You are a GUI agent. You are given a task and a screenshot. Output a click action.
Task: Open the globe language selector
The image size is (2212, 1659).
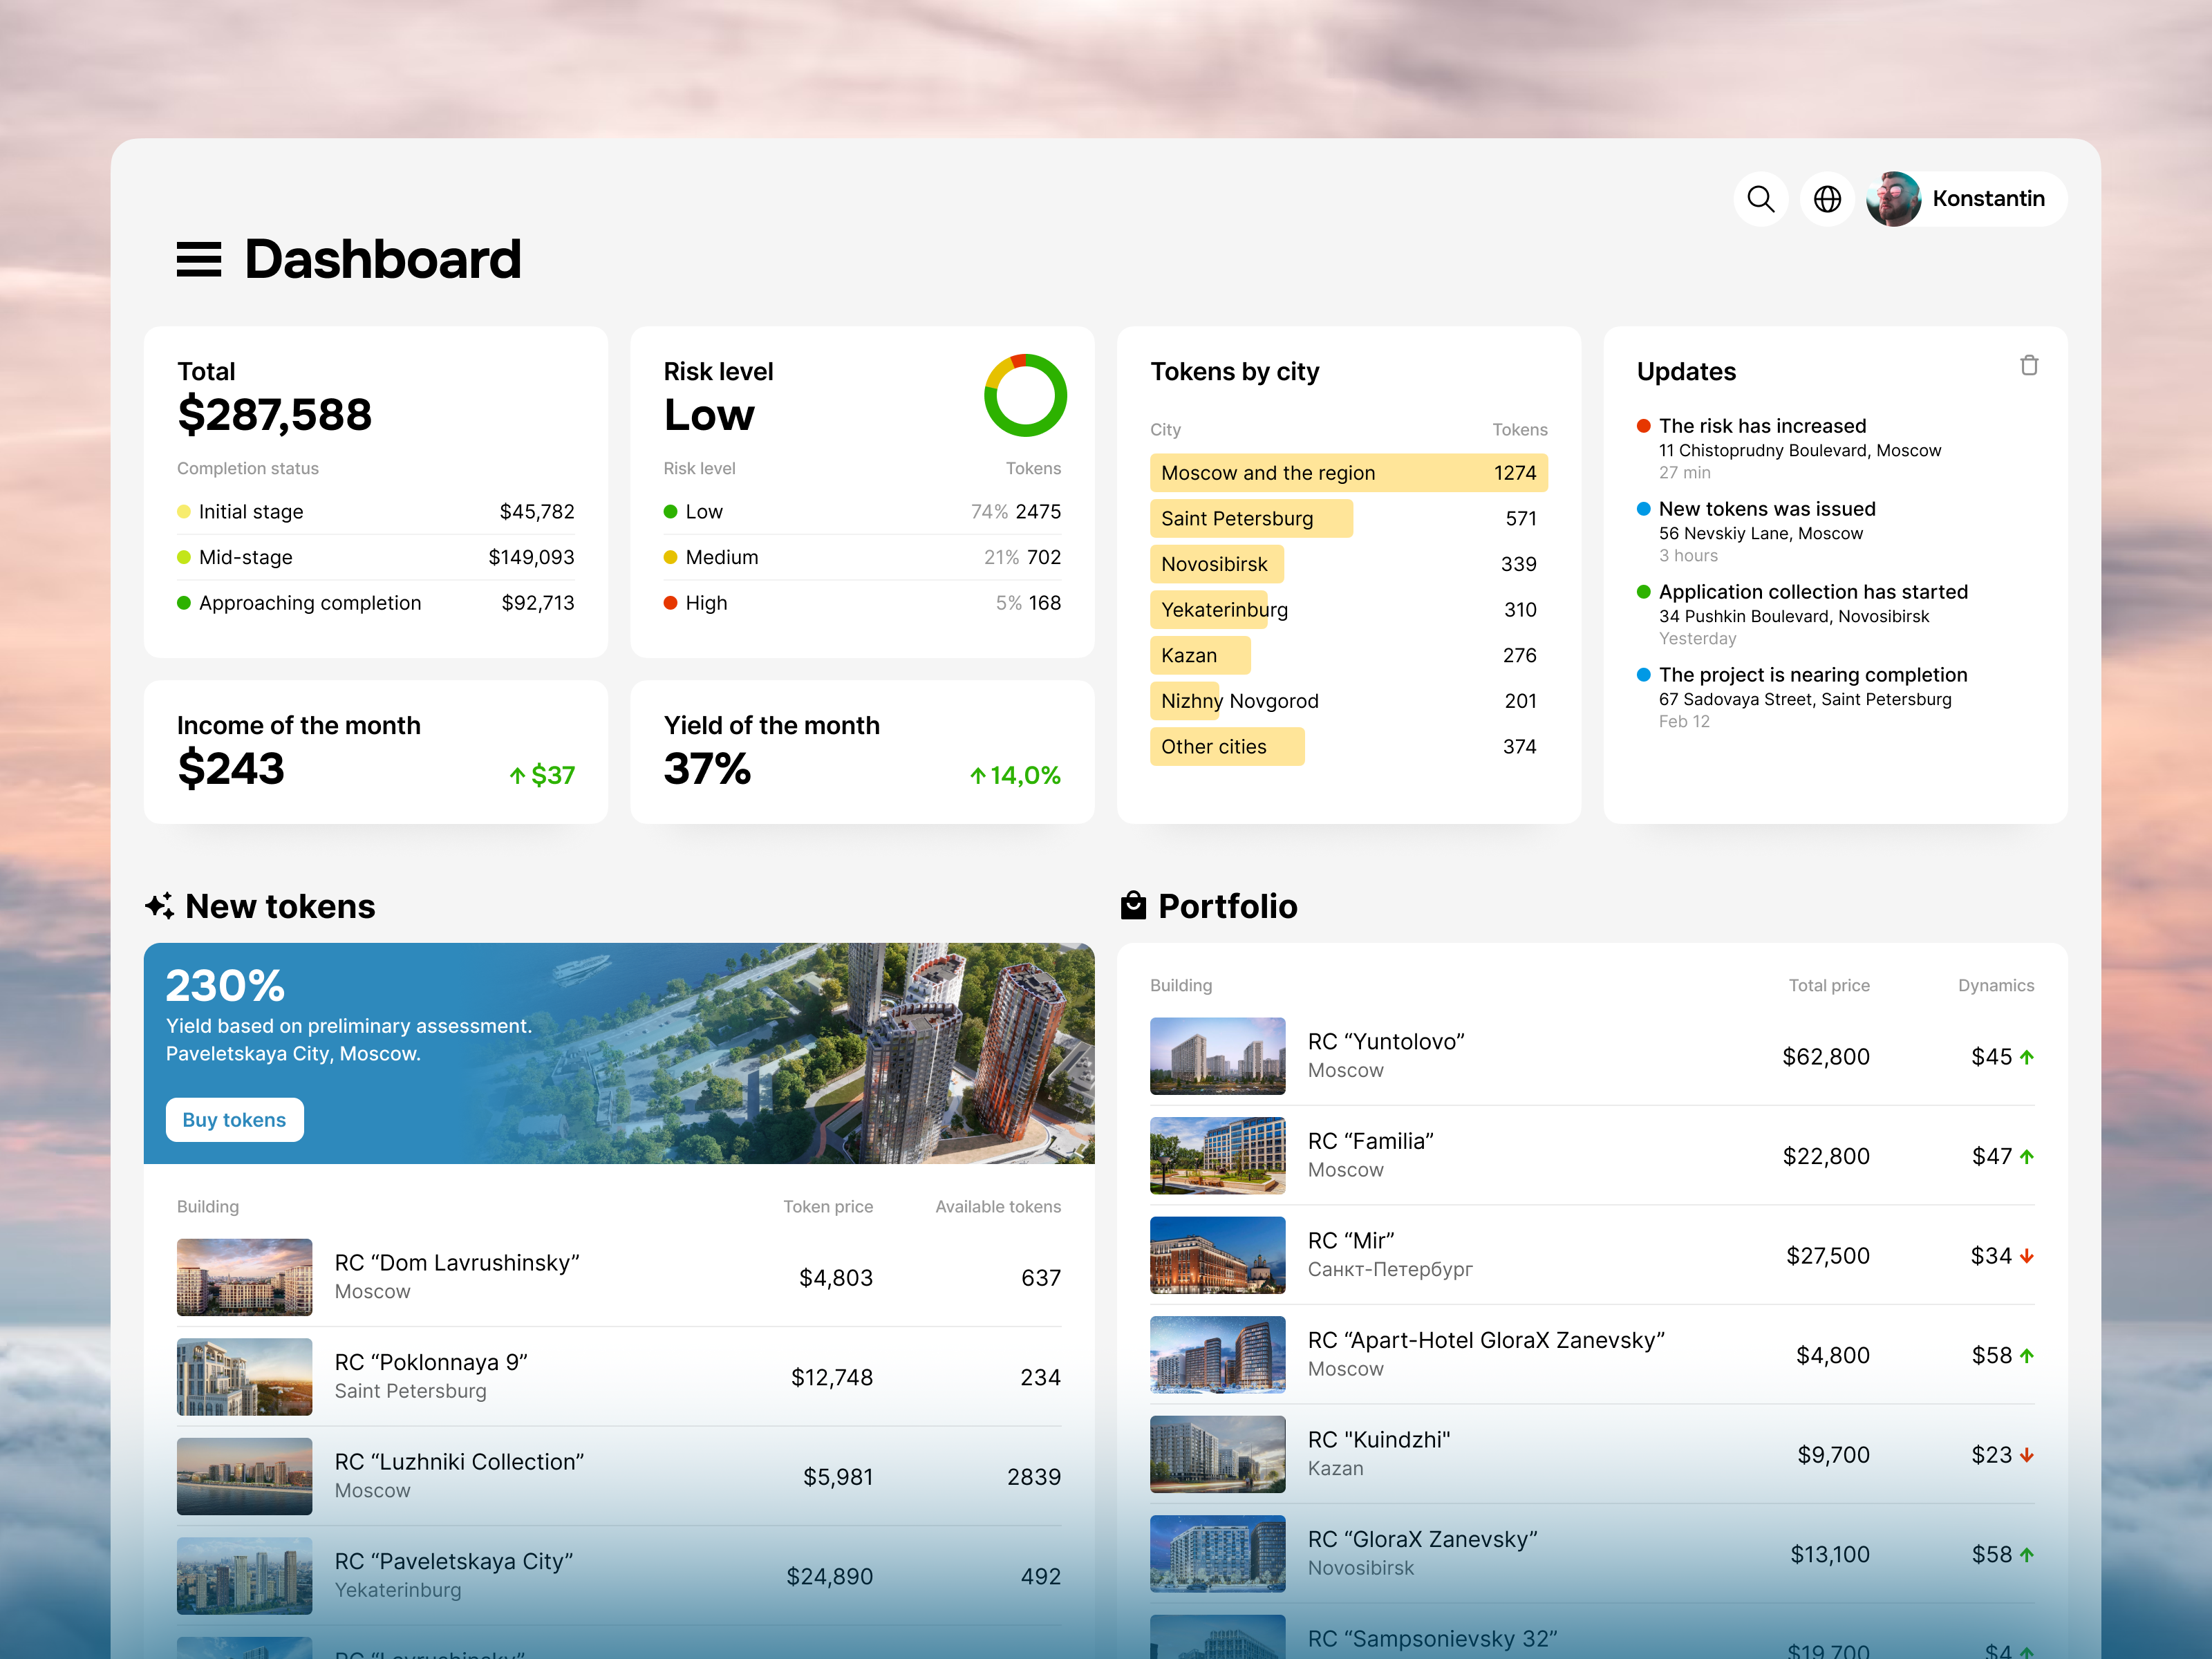[x=1827, y=199]
